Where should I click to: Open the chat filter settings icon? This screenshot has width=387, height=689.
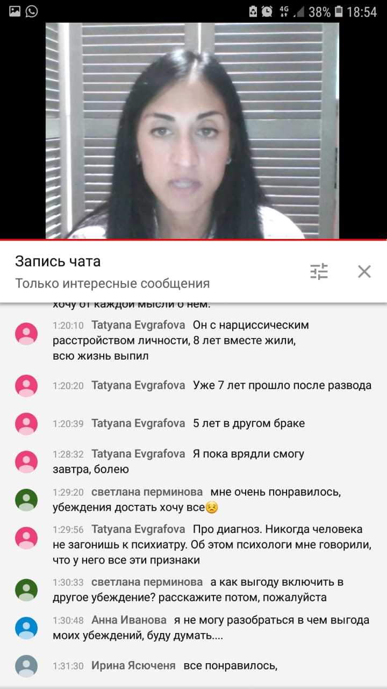click(x=319, y=272)
